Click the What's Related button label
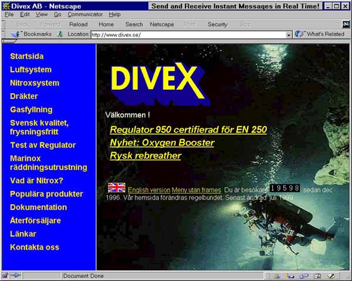 (x=326, y=34)
